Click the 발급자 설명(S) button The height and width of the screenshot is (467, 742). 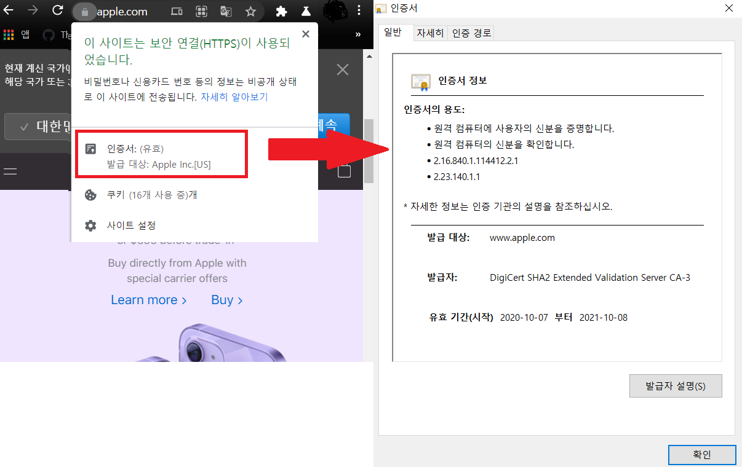click(x=676, y=386)
